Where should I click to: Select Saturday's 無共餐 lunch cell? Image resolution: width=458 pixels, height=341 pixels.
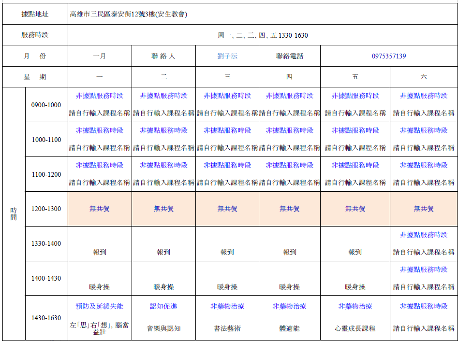tap(424, 209)
